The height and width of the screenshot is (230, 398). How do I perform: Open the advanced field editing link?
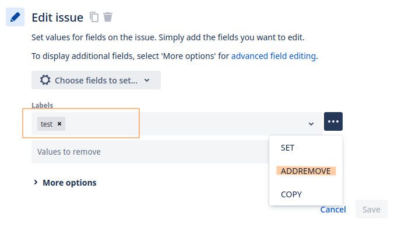pos(273,56)
